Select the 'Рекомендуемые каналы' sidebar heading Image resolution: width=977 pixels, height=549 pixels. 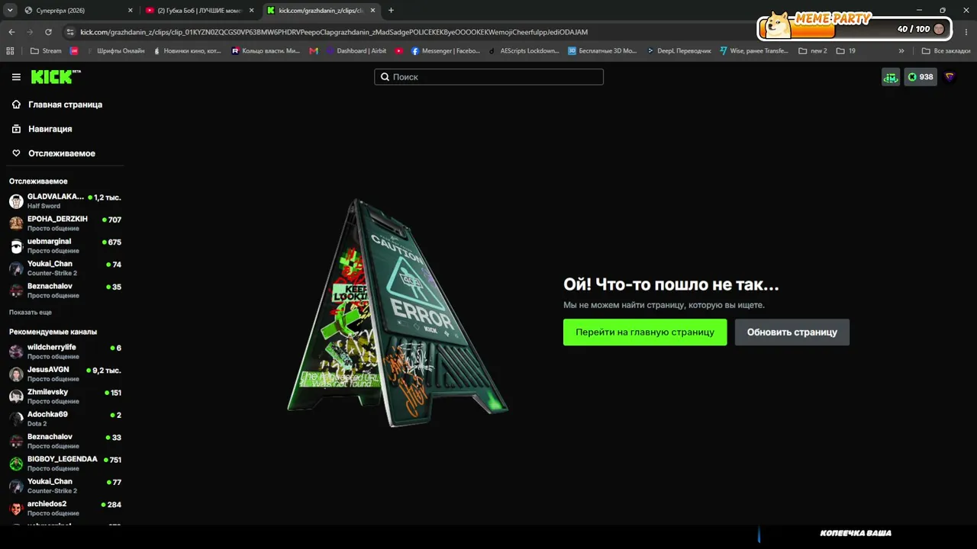[53, 332]
